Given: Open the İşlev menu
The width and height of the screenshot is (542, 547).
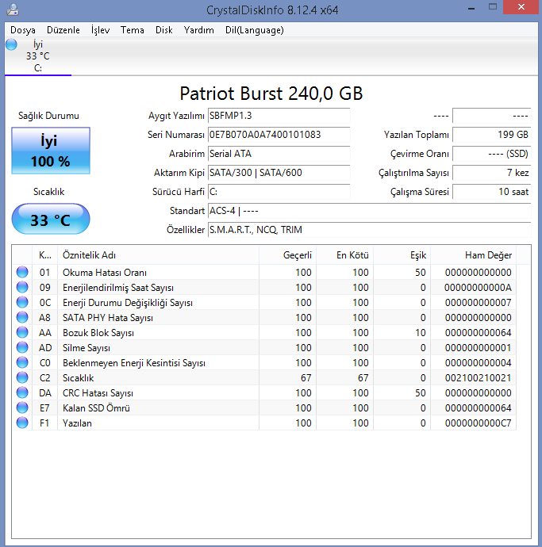Looking at the screenshot, I should tap(100, 30).
